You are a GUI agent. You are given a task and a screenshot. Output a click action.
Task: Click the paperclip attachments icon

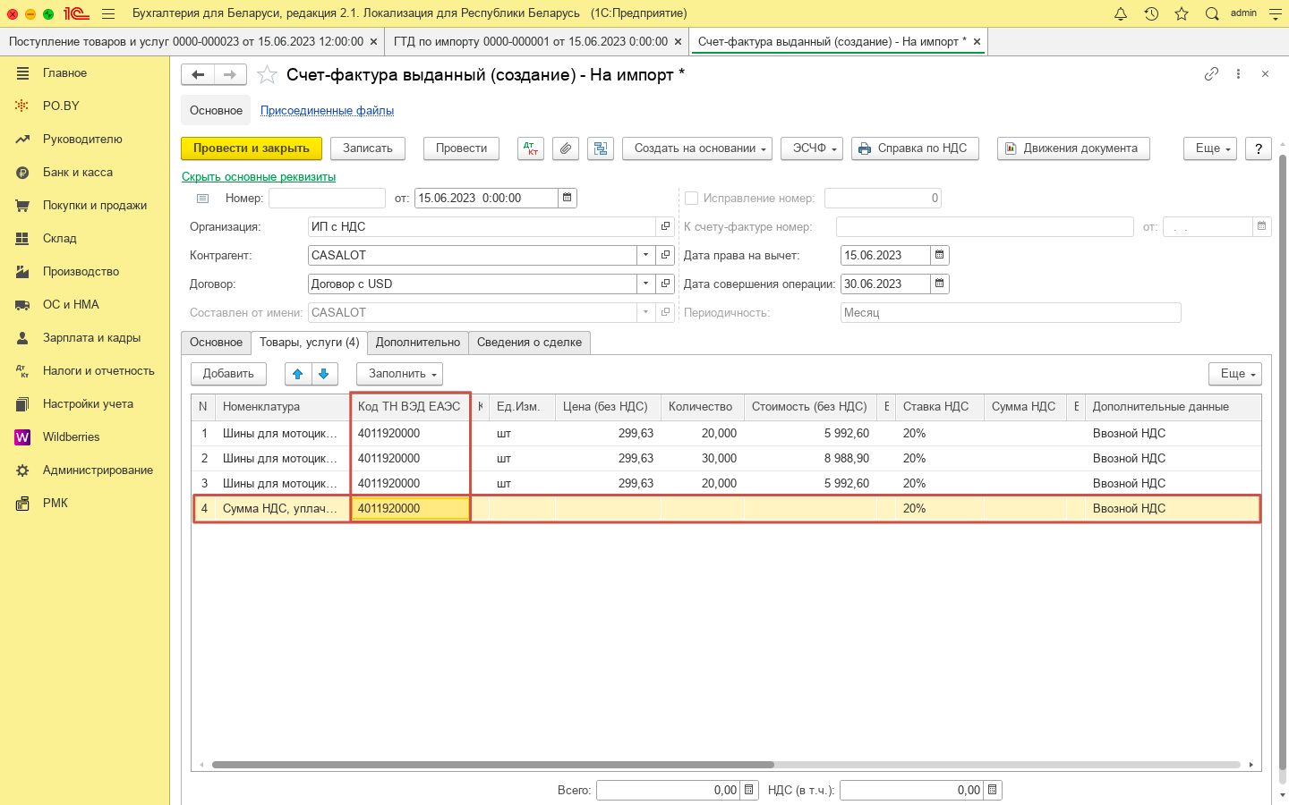[x=565, y=148]
